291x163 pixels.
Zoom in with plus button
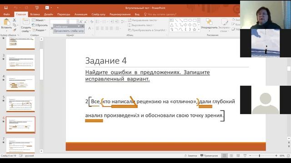[x=276, y=156]
